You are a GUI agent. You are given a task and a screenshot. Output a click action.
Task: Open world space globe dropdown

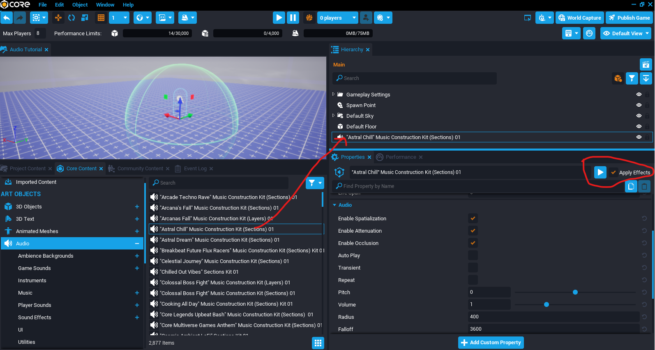143,18
